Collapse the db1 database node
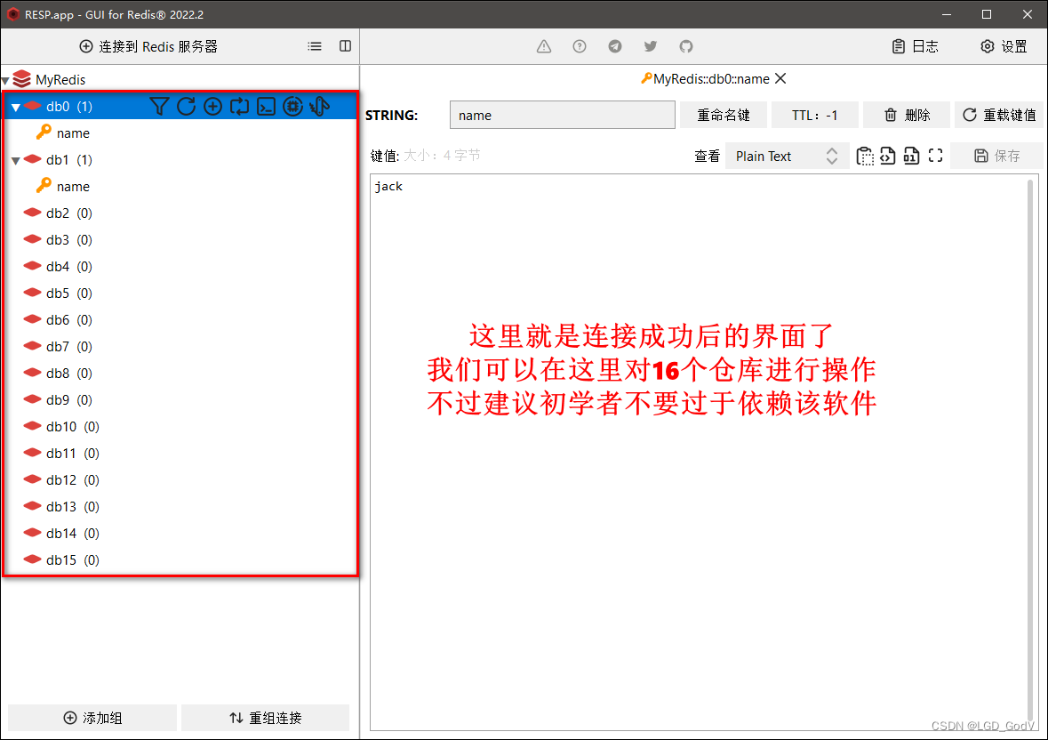The width and height of the screenshot is (1048, 740). click(x=16, y=160)
